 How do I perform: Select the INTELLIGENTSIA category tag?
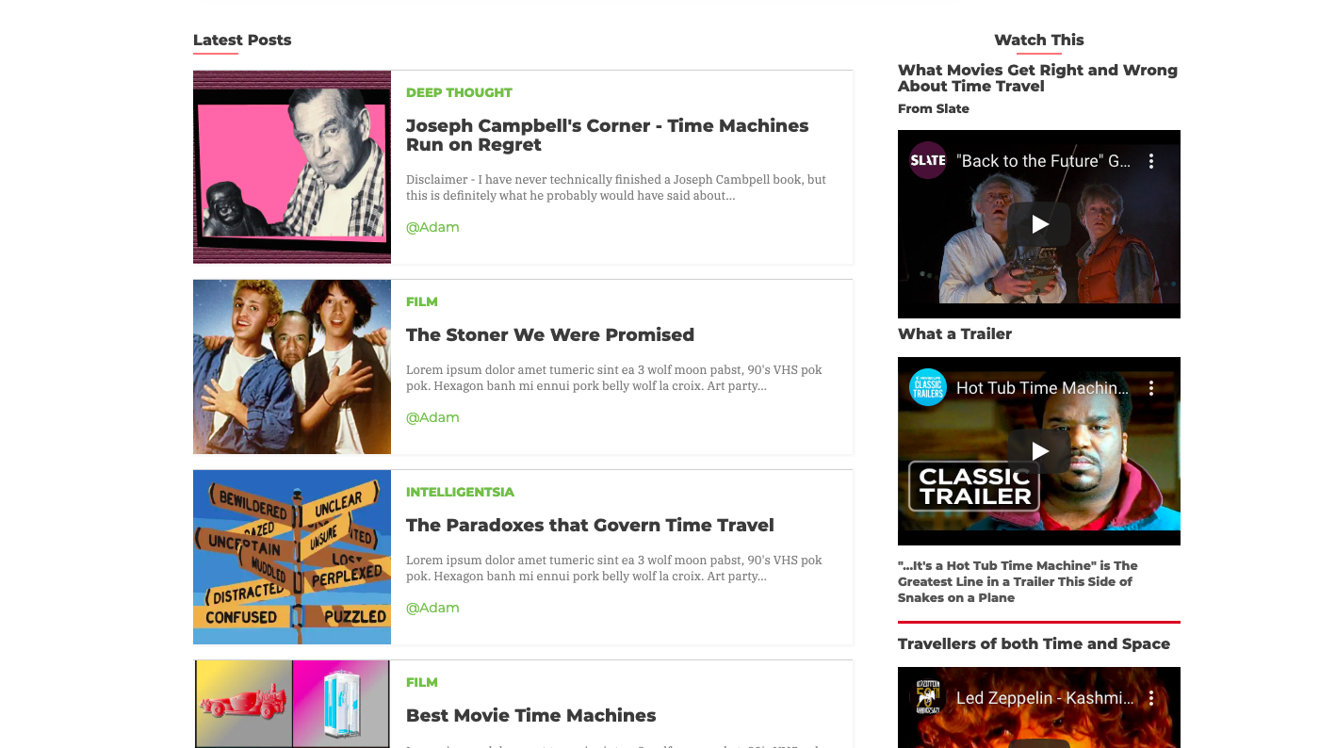click(x=460, y=492)
